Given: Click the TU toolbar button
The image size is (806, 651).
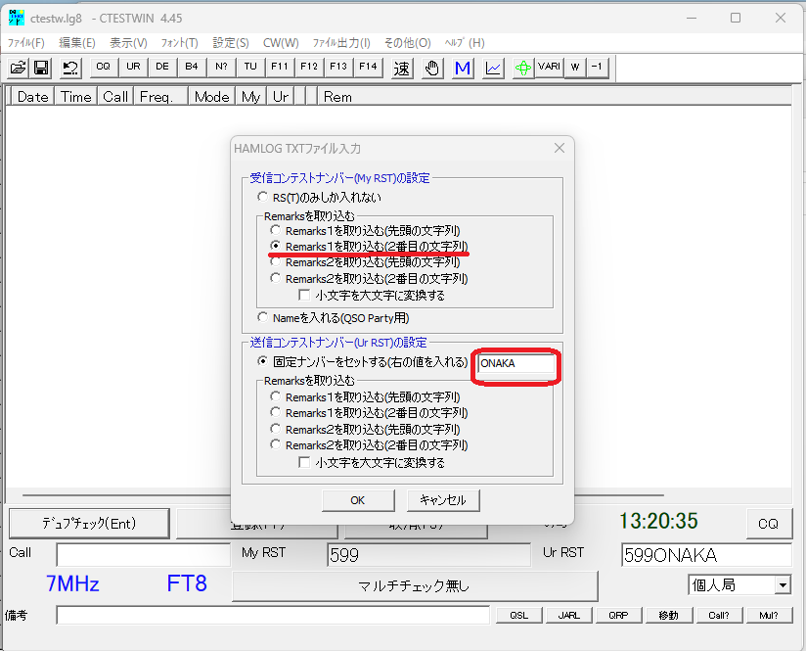Looking at the screenshot, I should pyautogui.click(x=250, y=67).
